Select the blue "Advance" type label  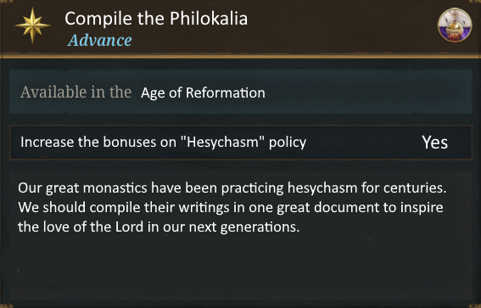[100, 40]
